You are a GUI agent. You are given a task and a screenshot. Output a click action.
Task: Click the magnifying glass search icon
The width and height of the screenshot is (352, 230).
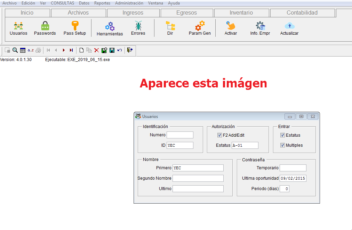click(15, 50)
